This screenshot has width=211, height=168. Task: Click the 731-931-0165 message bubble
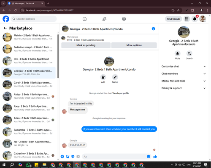click(78, 145)
